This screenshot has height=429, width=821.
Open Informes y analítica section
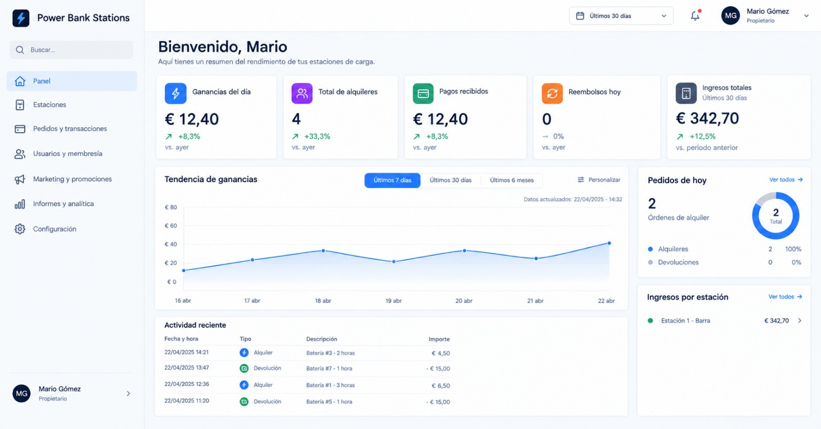tap(72, 204)
